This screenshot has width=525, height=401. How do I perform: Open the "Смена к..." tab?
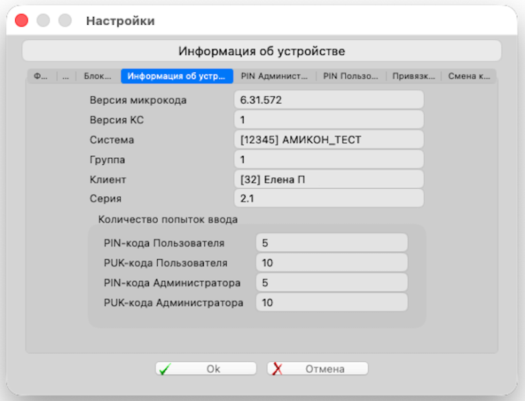(469, 76)
